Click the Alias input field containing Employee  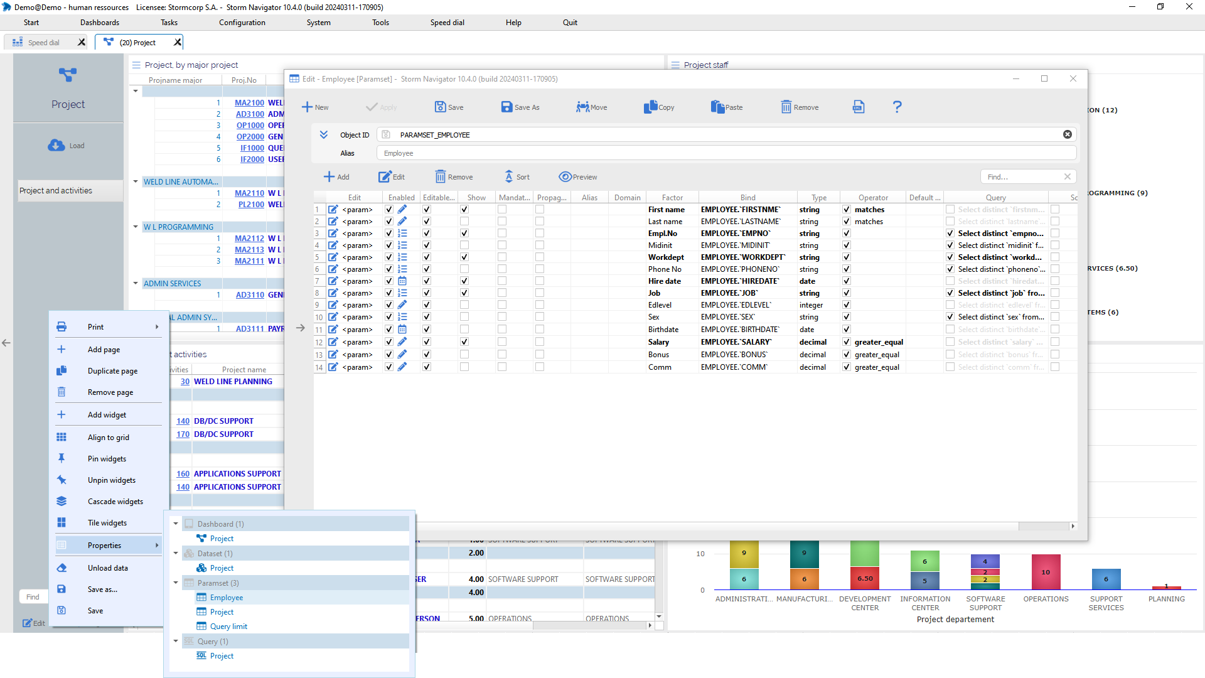pos(726,153)
